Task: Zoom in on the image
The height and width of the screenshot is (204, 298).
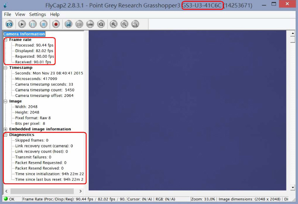Action: (x=114, y=24)
